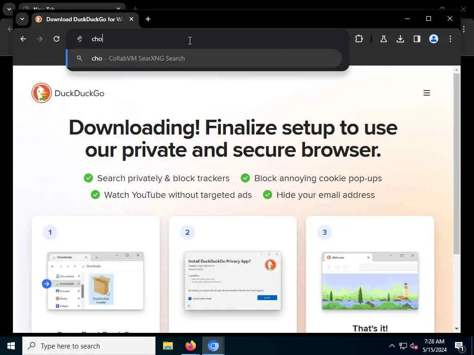Open the notification center icon
The height and width of the screenshot is (355, 474).
pyautogui.click(x=459, y=346)
